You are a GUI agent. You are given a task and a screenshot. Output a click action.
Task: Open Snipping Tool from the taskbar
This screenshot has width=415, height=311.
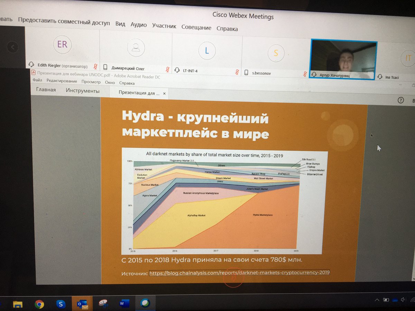pyautogui.click(x=103, y=304)
